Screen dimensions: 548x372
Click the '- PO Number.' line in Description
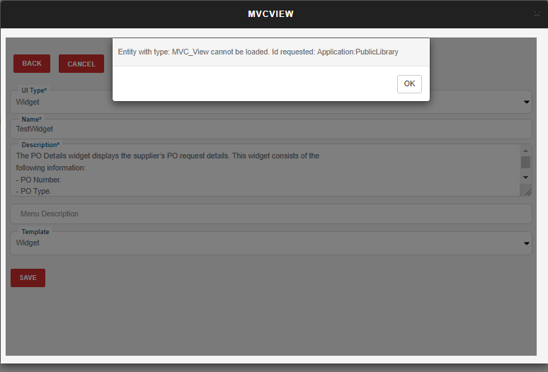[38, 180]
